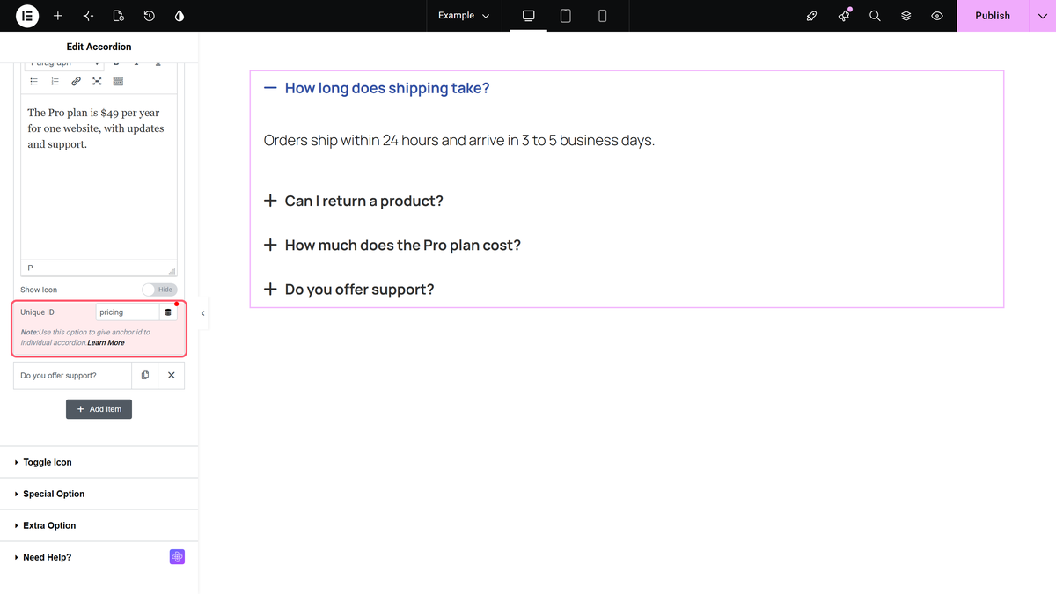Click the insert link icon in editor toolbar
This screenshot has height=594, width=1056.
tap(76, 81)
